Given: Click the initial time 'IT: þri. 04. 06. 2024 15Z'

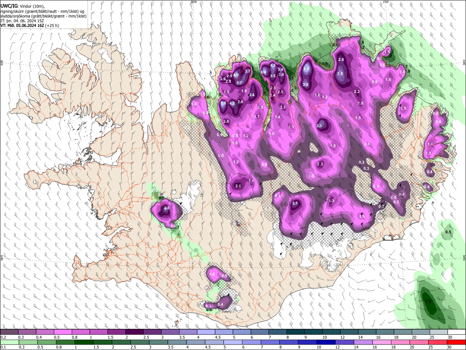Looking at the screenshot, I should [22, 21].
